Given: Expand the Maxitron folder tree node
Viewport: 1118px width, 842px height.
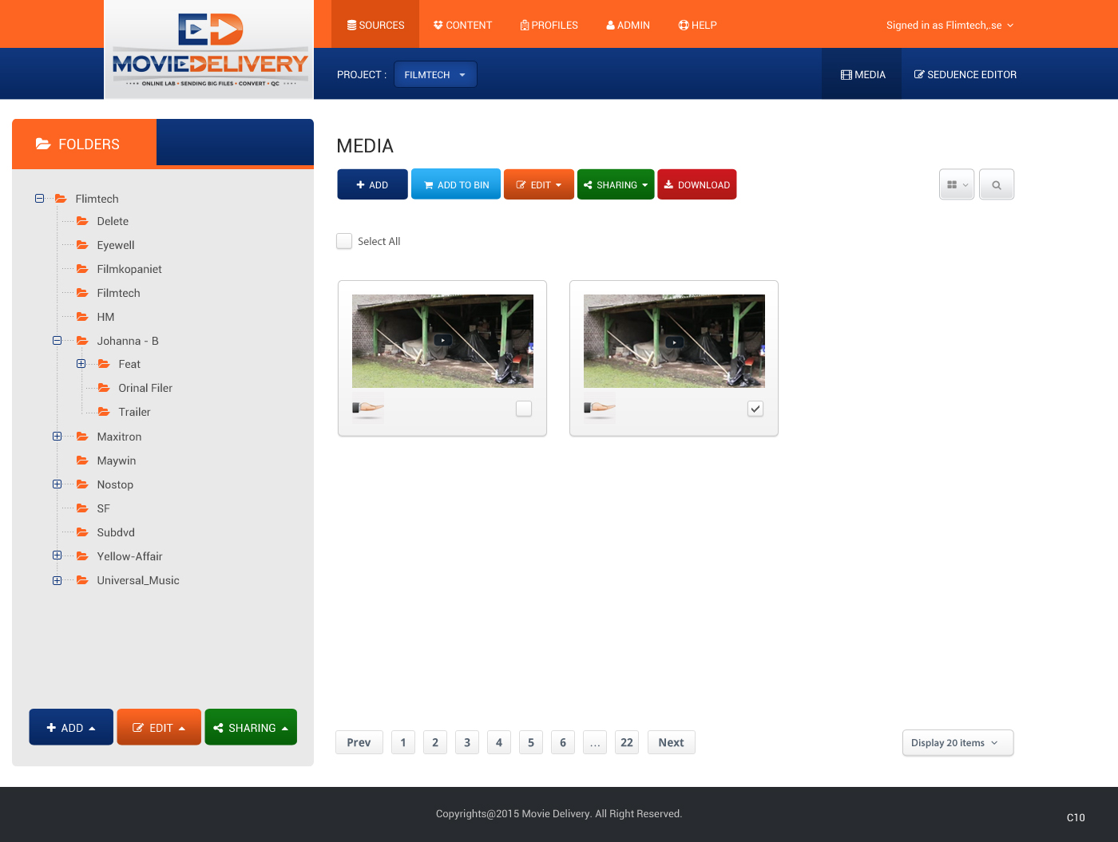Looking at the screenshot, I should pos(57,437).
